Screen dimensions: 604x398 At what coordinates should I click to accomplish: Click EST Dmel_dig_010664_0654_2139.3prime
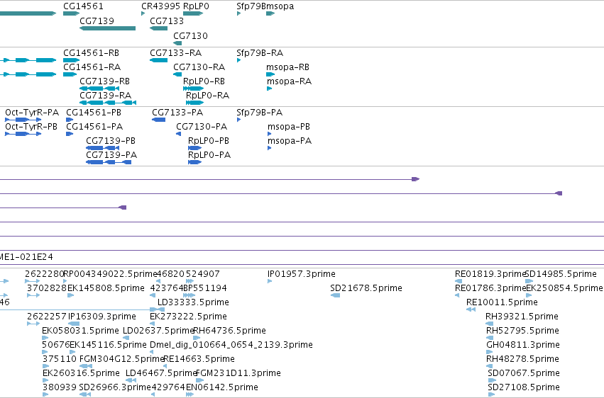[x=231, y=345]
